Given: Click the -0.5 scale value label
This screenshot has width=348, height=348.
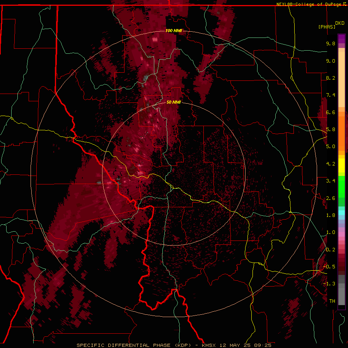Looking at the screenshot, I should [329, 267].
